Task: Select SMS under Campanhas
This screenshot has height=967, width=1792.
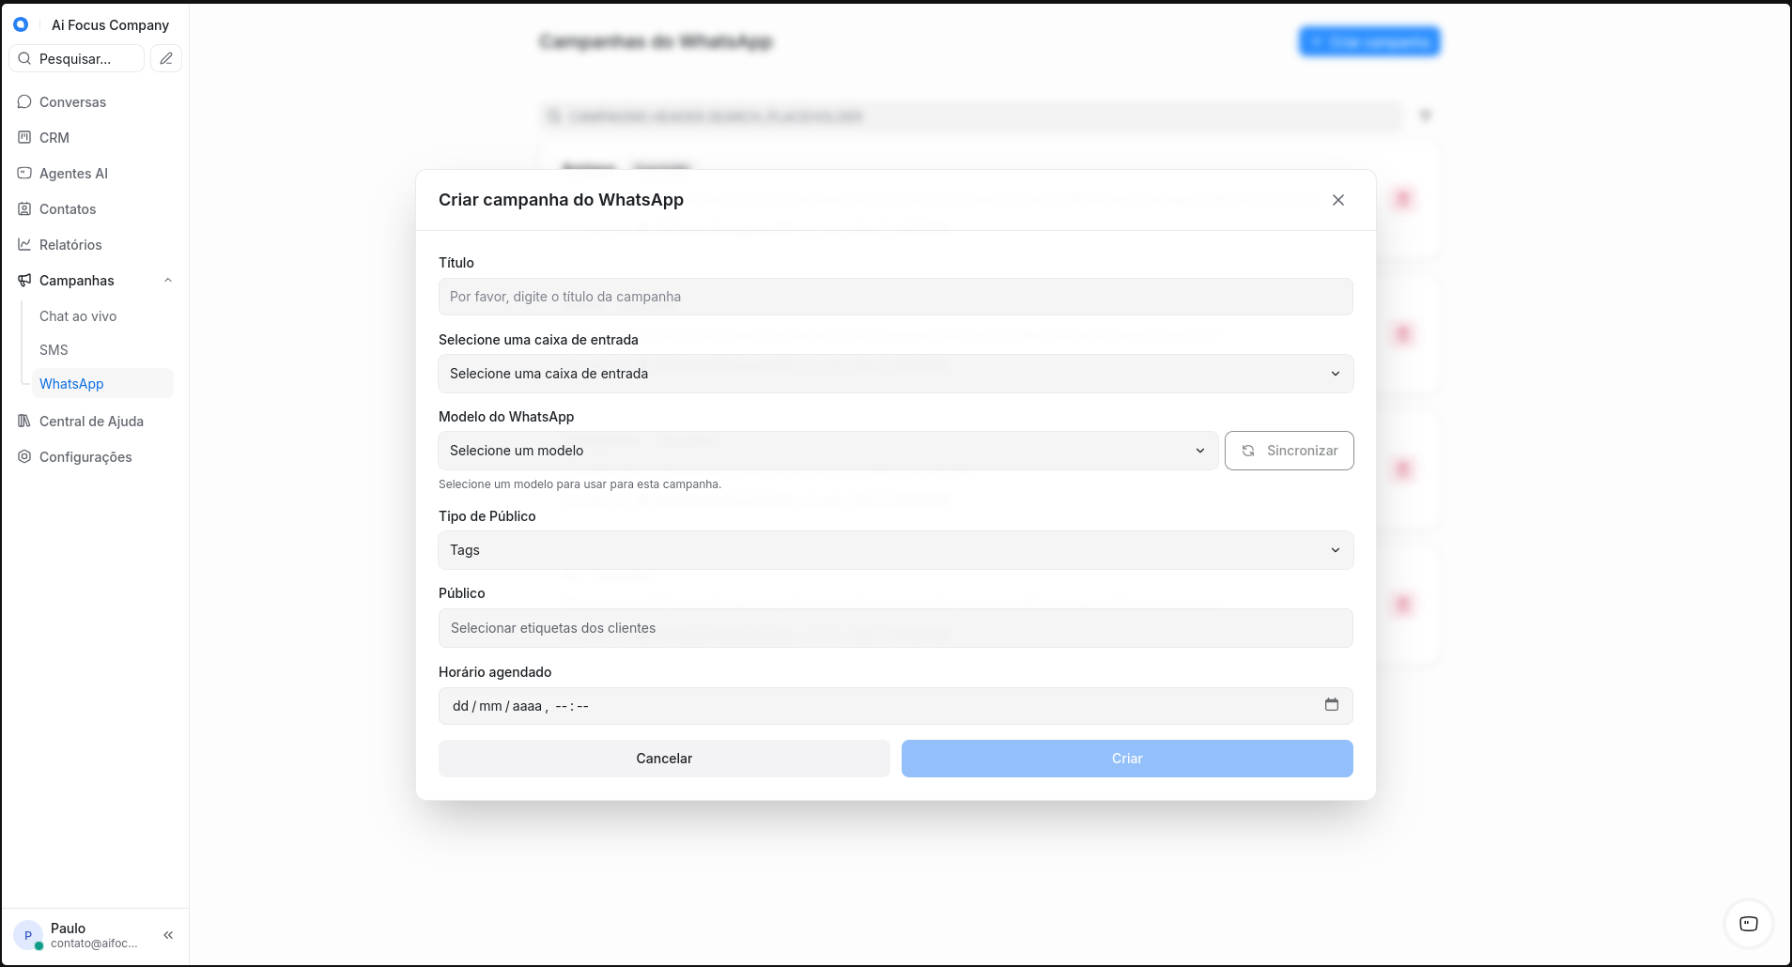Action: click(54, 350)
